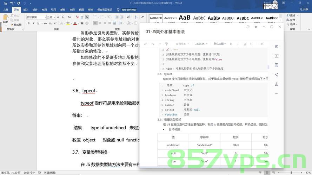The image size is (312, 175).
Task: Click the shrink font size icon
Action: tap(63, 17)
